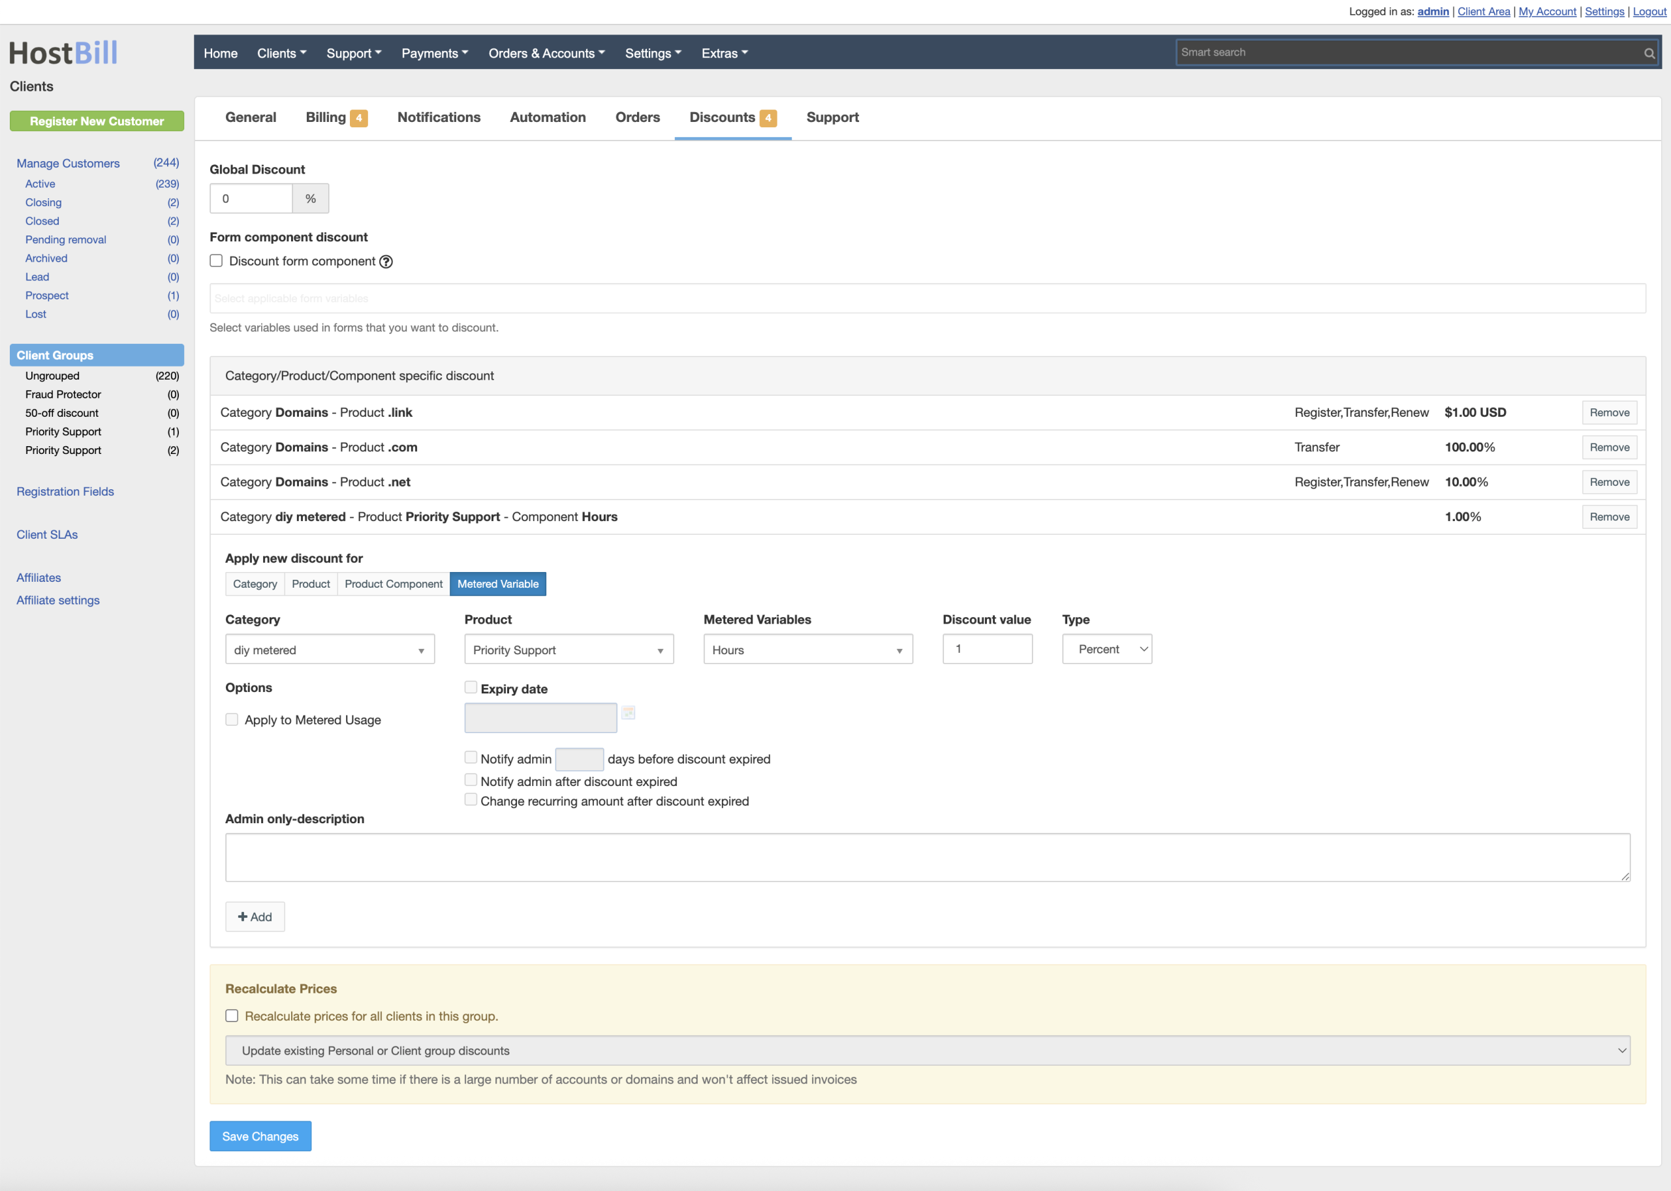The width and height of the screenshot is (1671, 1191).
Task: Open the Product dropdown showing Priority Support
Action: pyautogui.click(x=569, y=650)
